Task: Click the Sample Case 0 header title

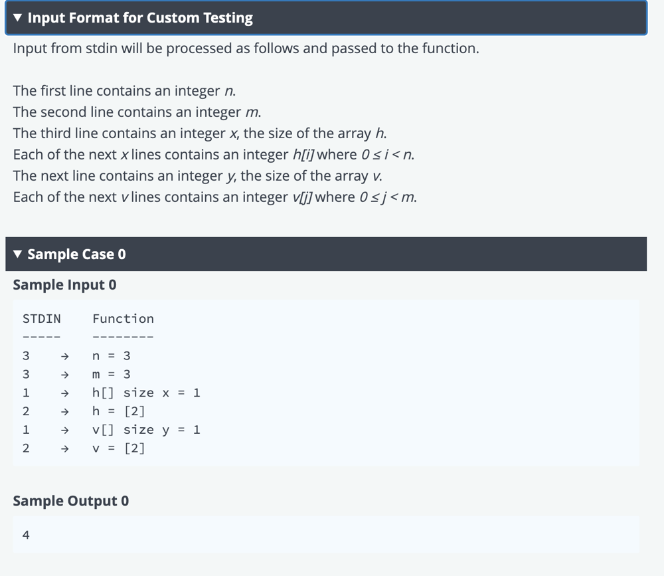Action: [76, 254]
